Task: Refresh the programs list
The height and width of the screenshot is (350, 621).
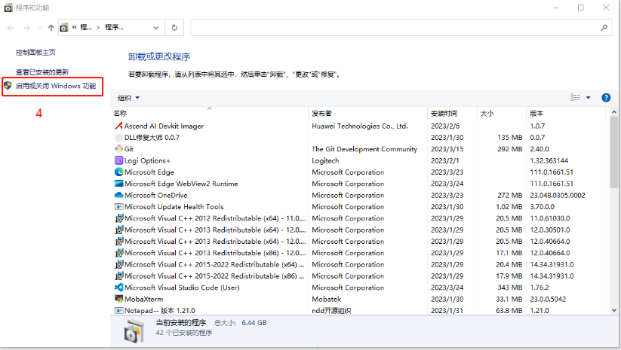Action: (174, 27)
